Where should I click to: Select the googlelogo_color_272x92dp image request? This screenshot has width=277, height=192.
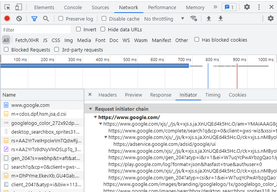click(42, 123)
